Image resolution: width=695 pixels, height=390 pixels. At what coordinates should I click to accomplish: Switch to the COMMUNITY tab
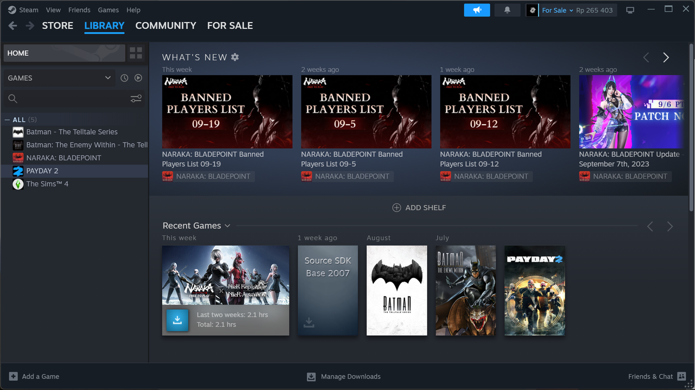[166, 25]
